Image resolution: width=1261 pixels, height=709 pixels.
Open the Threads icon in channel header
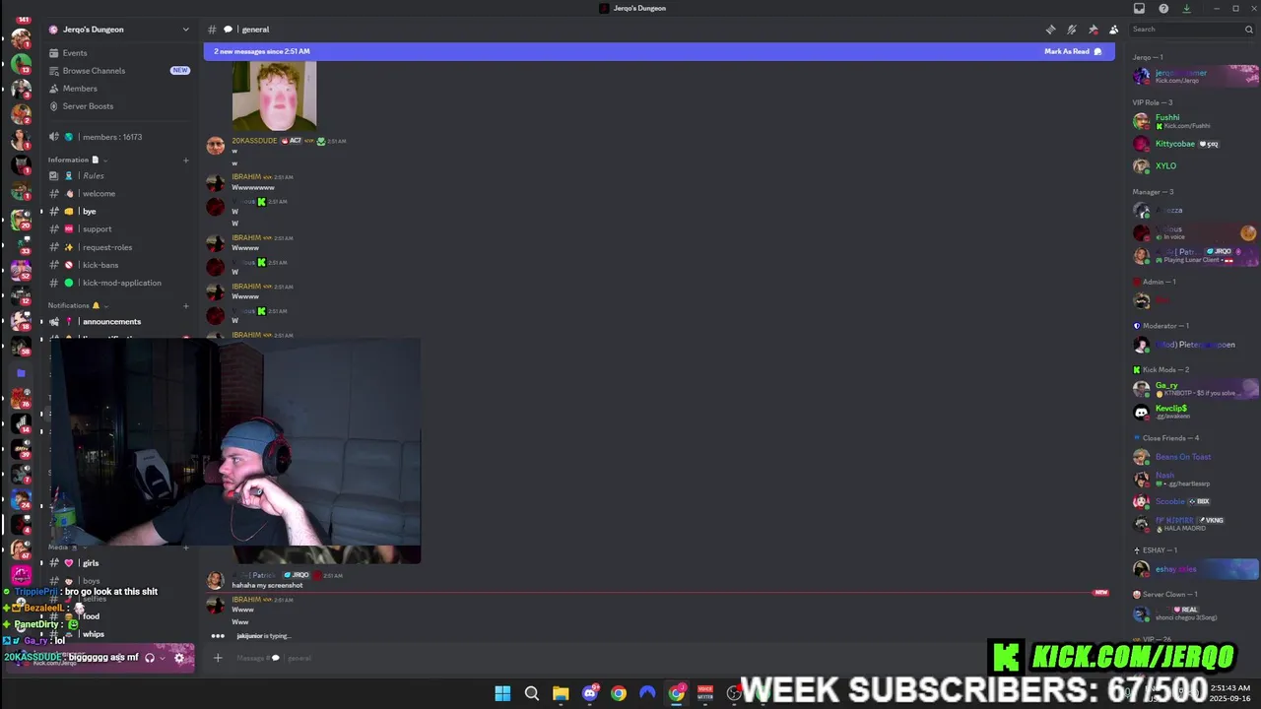tap(1051, 30)
